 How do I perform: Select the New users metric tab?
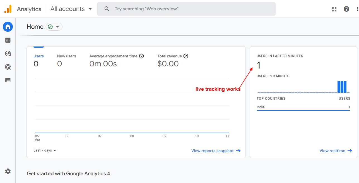coord(66,60)
